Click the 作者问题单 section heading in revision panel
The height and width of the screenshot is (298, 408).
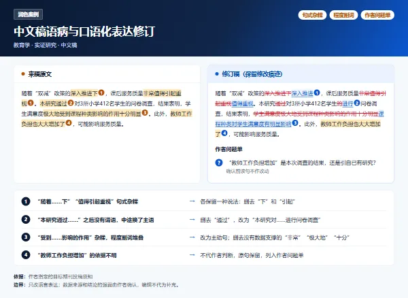tap(228, 149)
